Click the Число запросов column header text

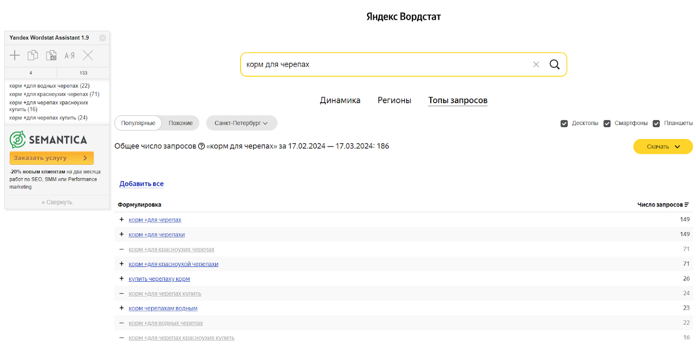point(660,205)
